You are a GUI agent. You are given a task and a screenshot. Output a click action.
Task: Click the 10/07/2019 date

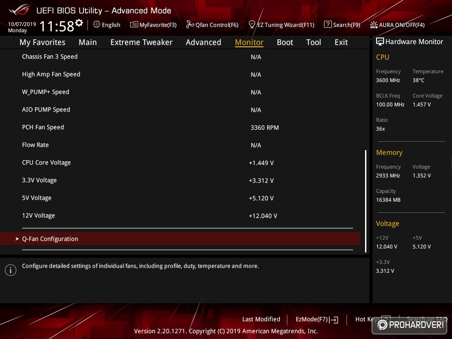22,24
